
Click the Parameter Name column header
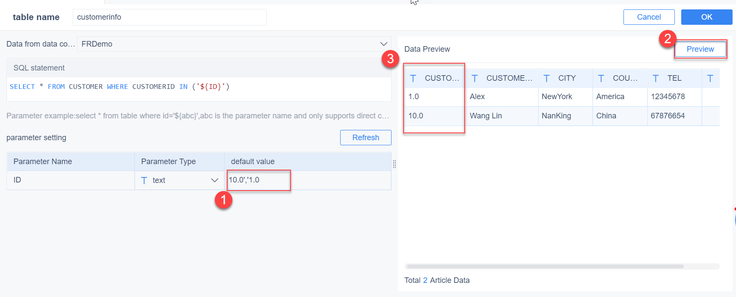[x=71, y=162]
